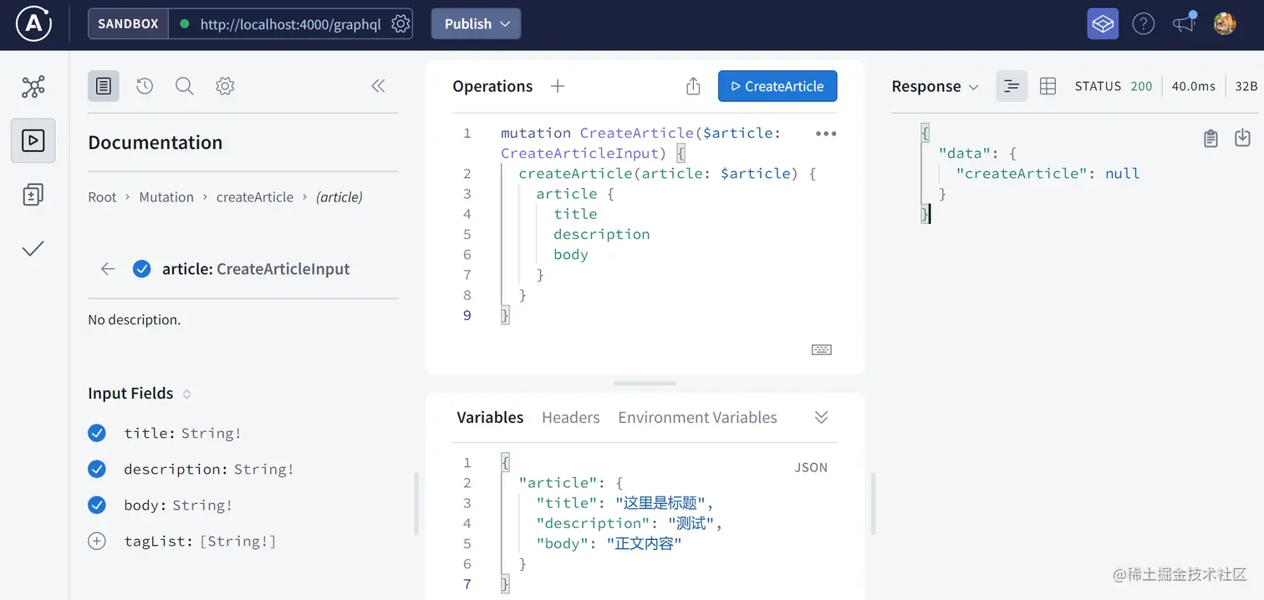Screen dimensions: 1264x600
Task: Collapse the documentation panel with double chevron
Action: coord(379,86)
